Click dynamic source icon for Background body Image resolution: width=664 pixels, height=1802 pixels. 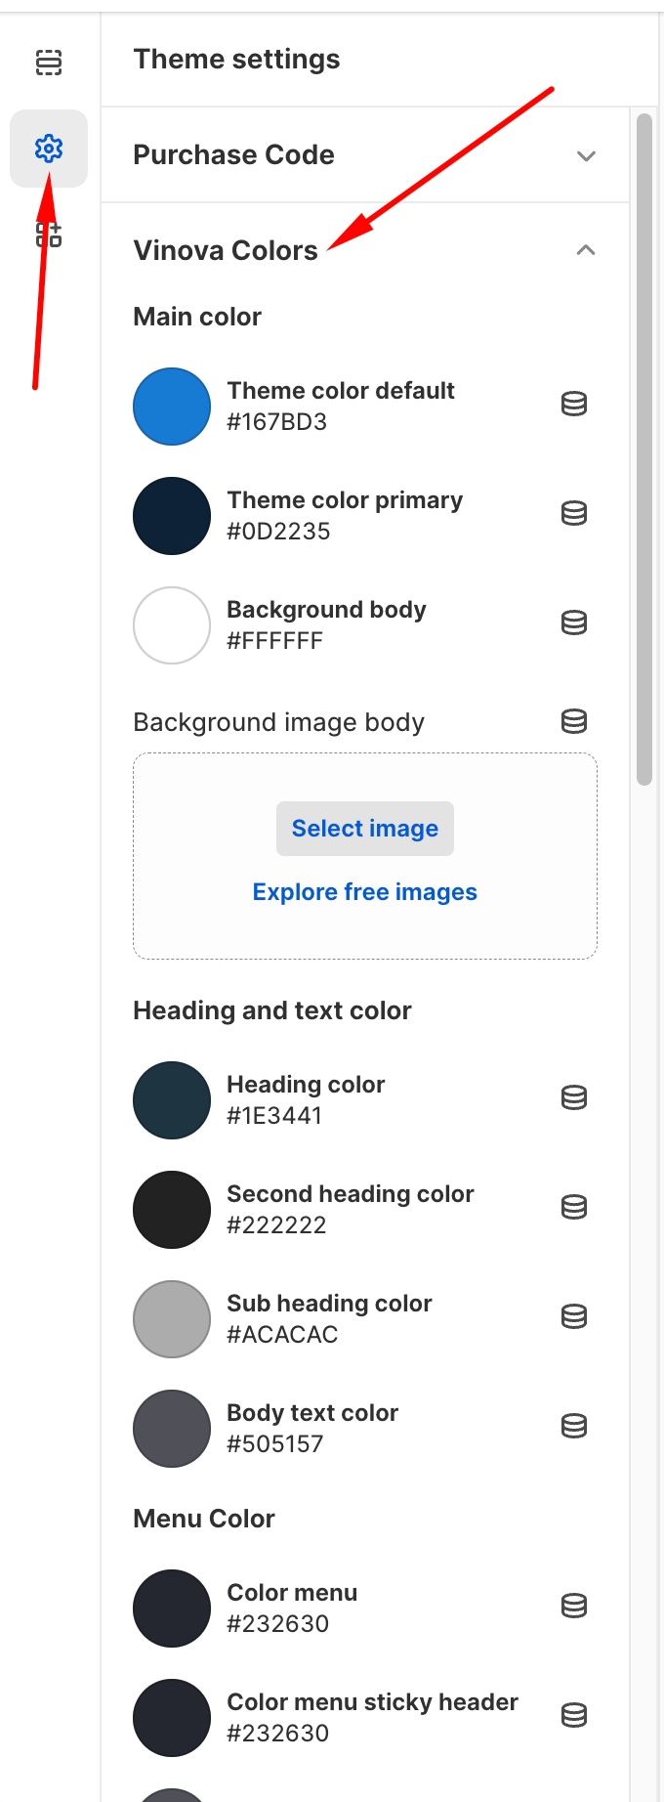[x=574, y=622]
